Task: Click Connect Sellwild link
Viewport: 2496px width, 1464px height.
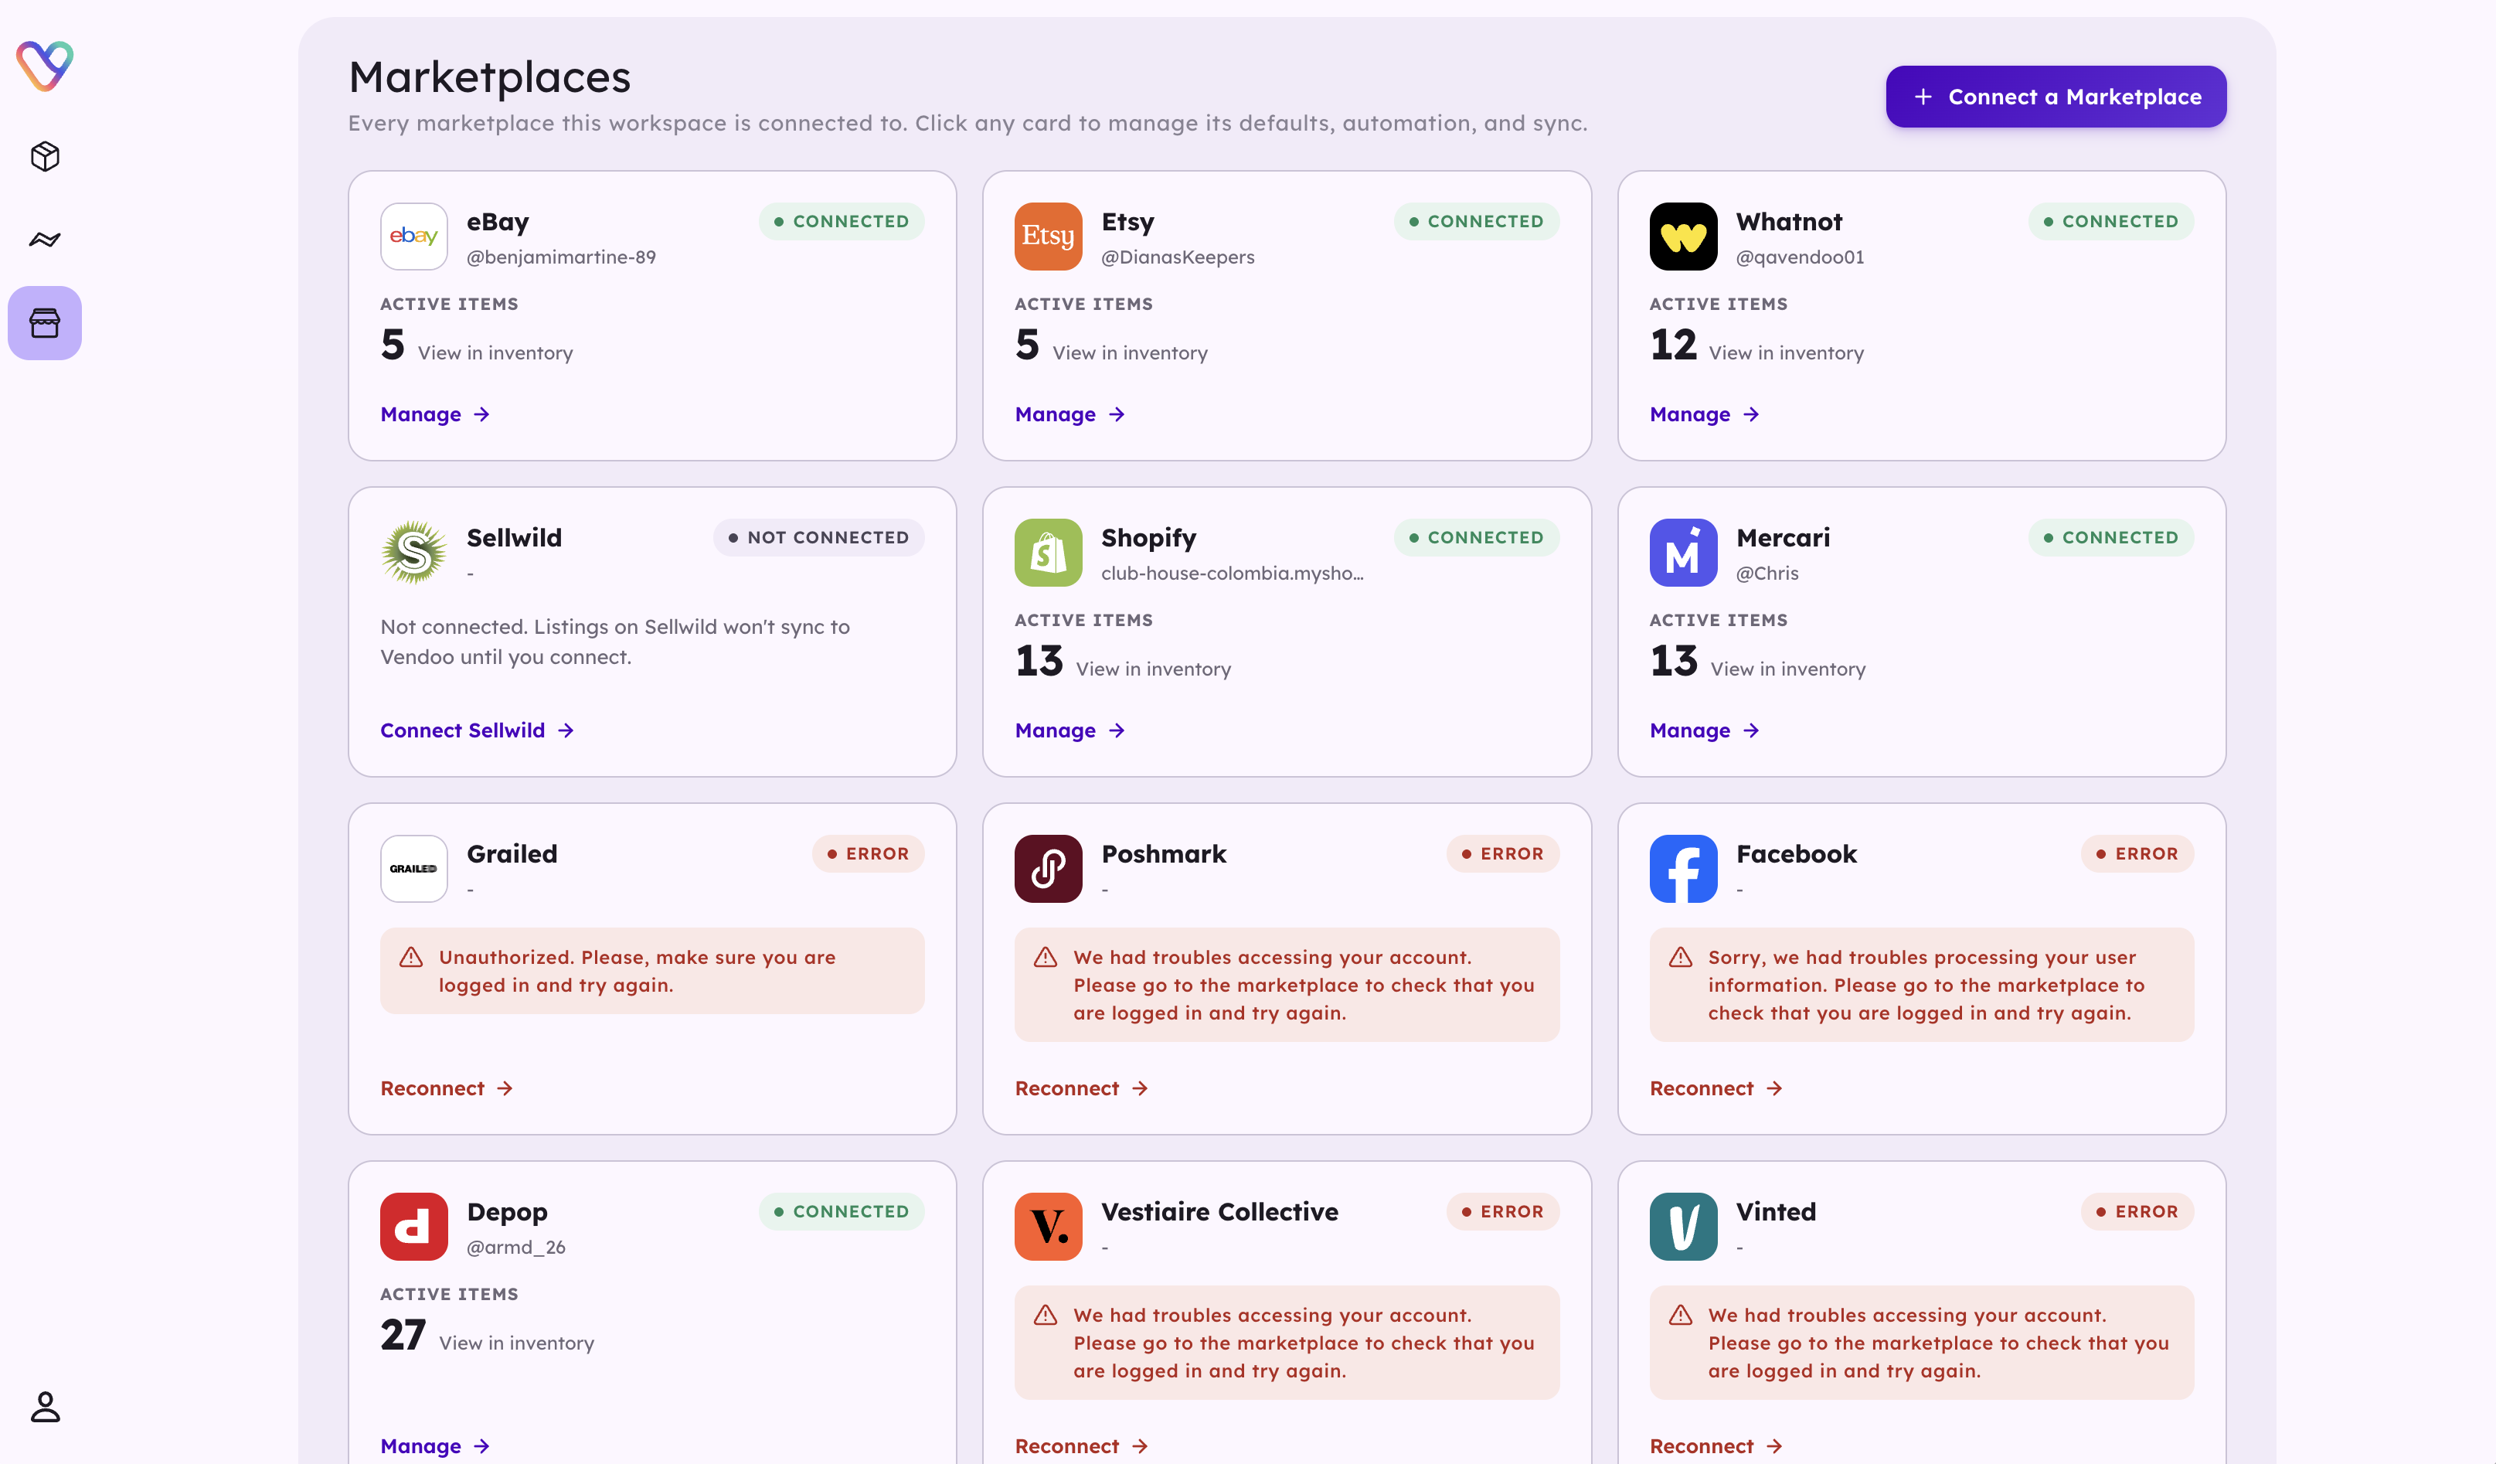Action: (477, 730)
